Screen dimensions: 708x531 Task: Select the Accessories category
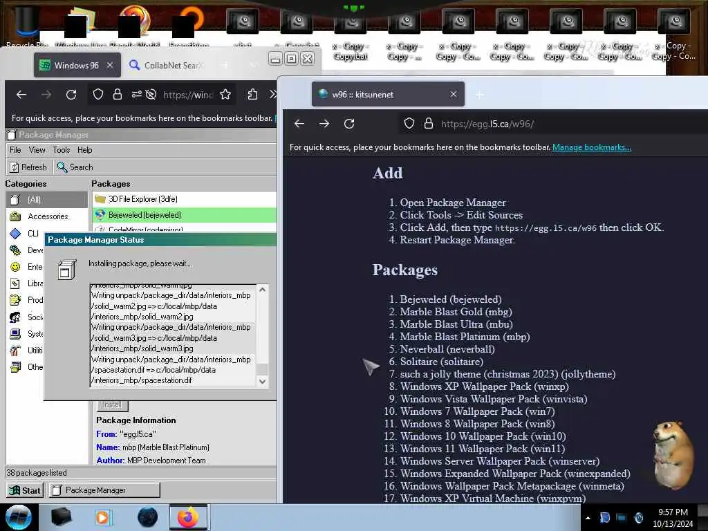(x=47, y=216)
